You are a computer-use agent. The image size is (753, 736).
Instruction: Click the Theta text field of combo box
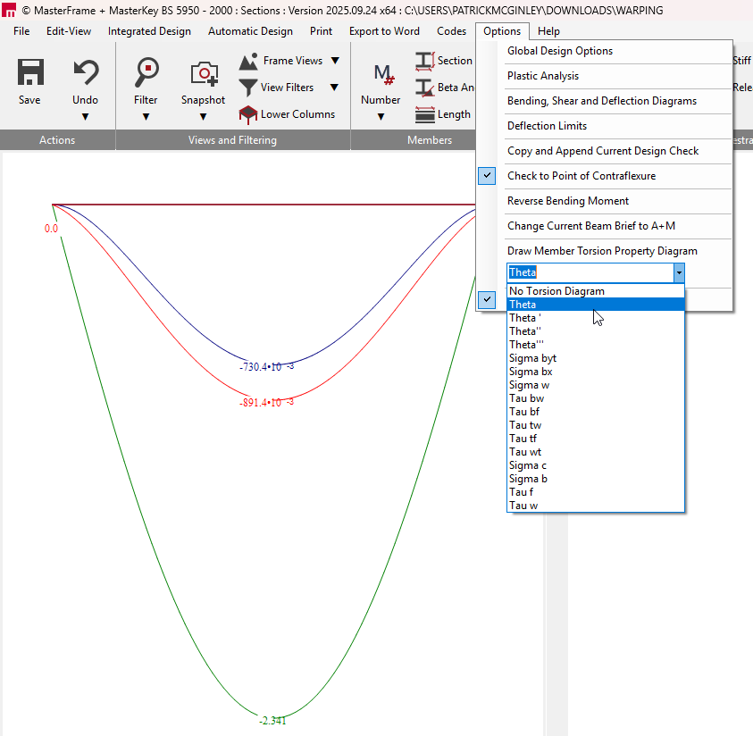(x=589, y=272)
